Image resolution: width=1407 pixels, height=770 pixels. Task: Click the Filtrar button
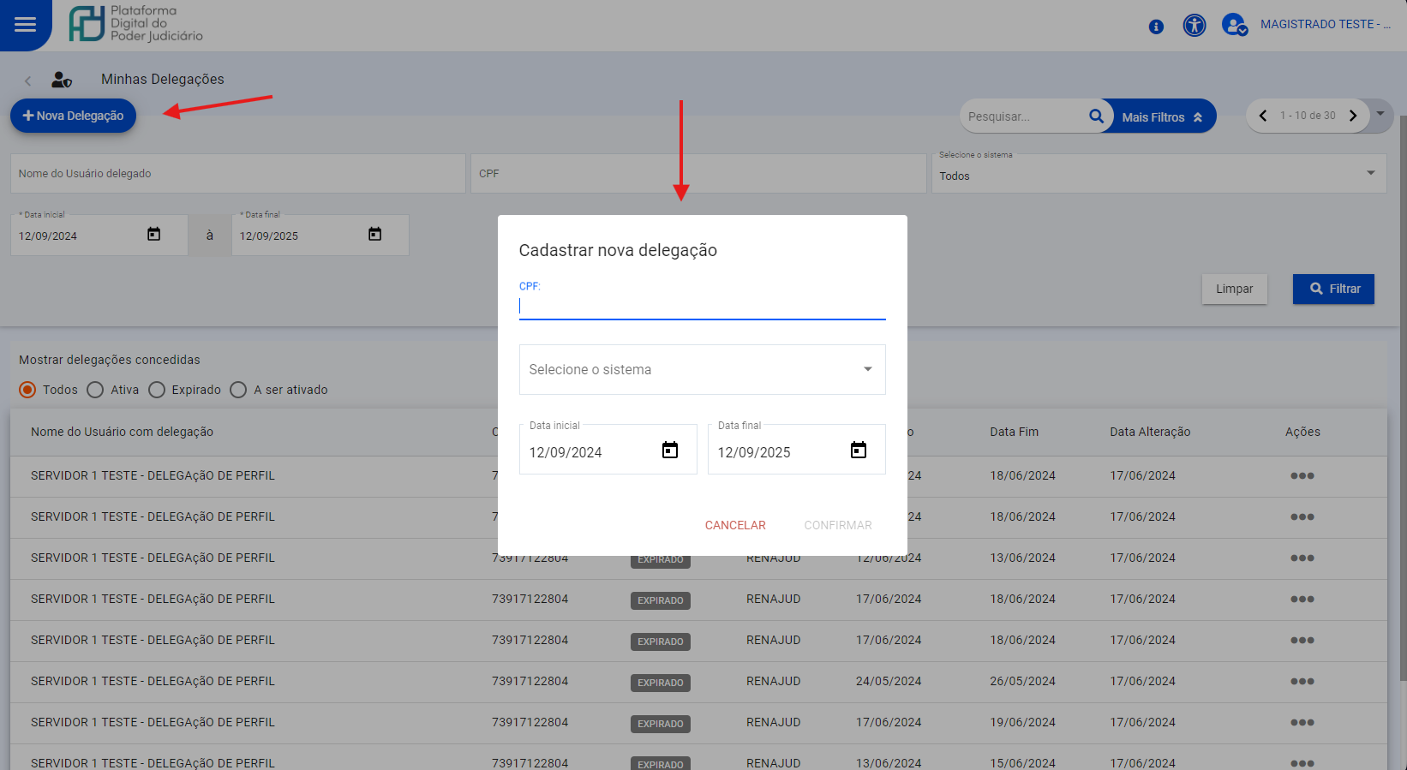click(1333, 289)
